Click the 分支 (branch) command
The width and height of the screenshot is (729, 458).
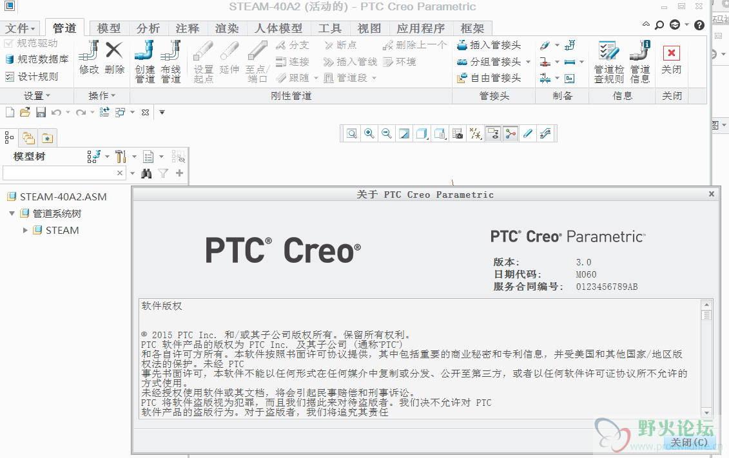pyautogui.click(x=293, y=45)
